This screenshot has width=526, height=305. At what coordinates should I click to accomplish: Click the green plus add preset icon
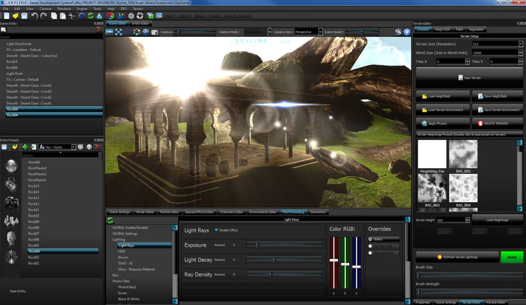pos(25,147)
